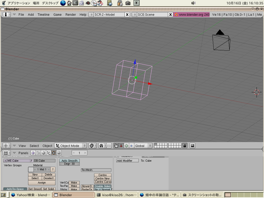The width and height of the screenshot is (264, 198).
Task: Click the GNOME foot logo icon
Action: tap(4, 3)
